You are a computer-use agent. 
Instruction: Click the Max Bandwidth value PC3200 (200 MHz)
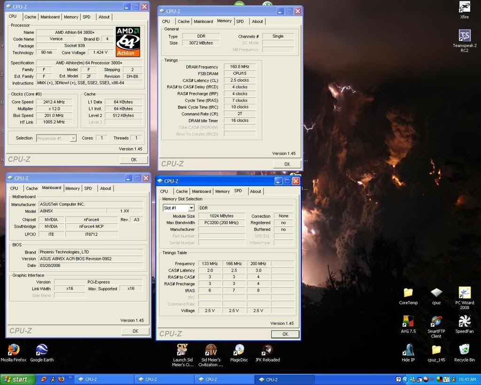(222, 223)
